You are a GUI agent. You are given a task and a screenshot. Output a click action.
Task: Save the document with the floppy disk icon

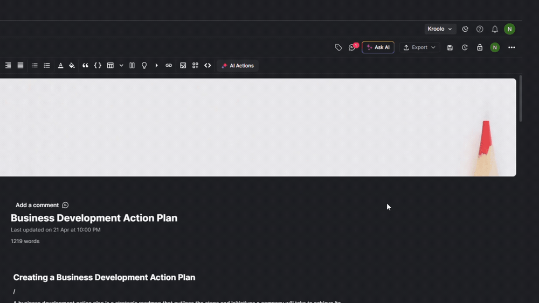(450, 48)
